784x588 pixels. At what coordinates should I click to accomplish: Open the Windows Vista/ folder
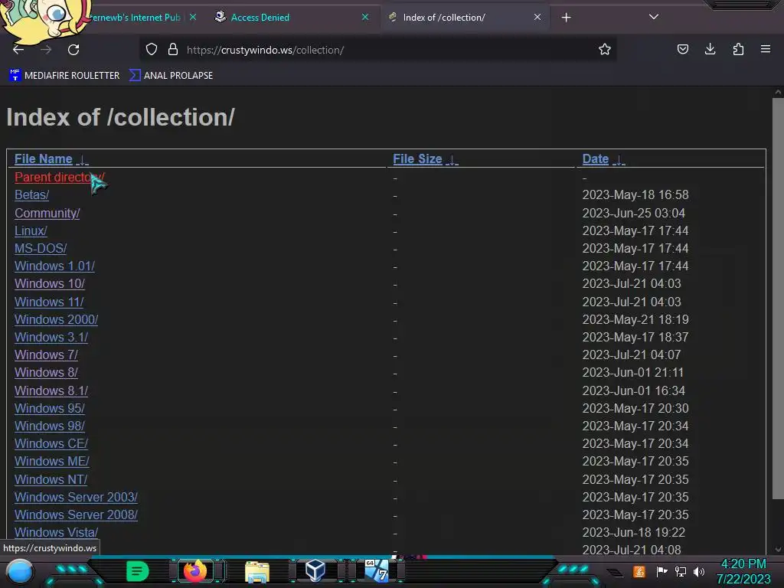click(56, 533)
